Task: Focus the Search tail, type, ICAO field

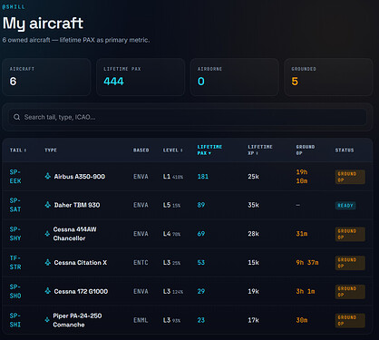Action: pos(188,117)
